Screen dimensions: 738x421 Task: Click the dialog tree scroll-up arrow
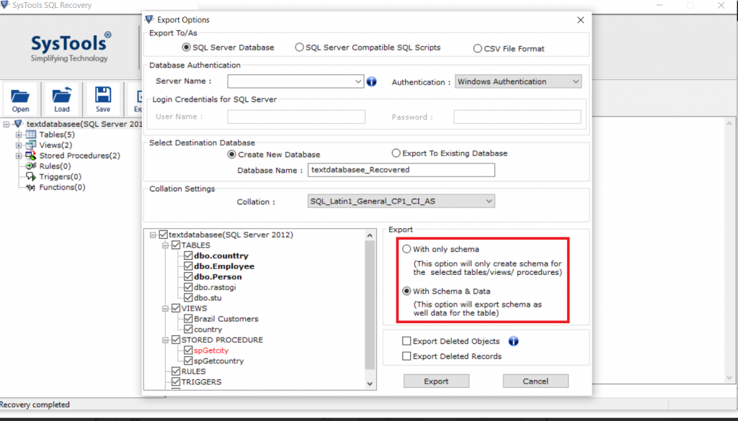tap(370, 235)
